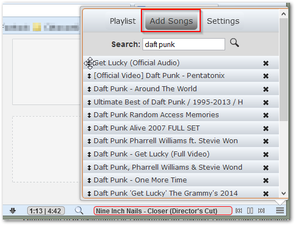This screenshot has width=295, height=225.
Task: Remove 'Get Lucky (Official Audio)' with its X icon
Action: [x=266, y=64]
